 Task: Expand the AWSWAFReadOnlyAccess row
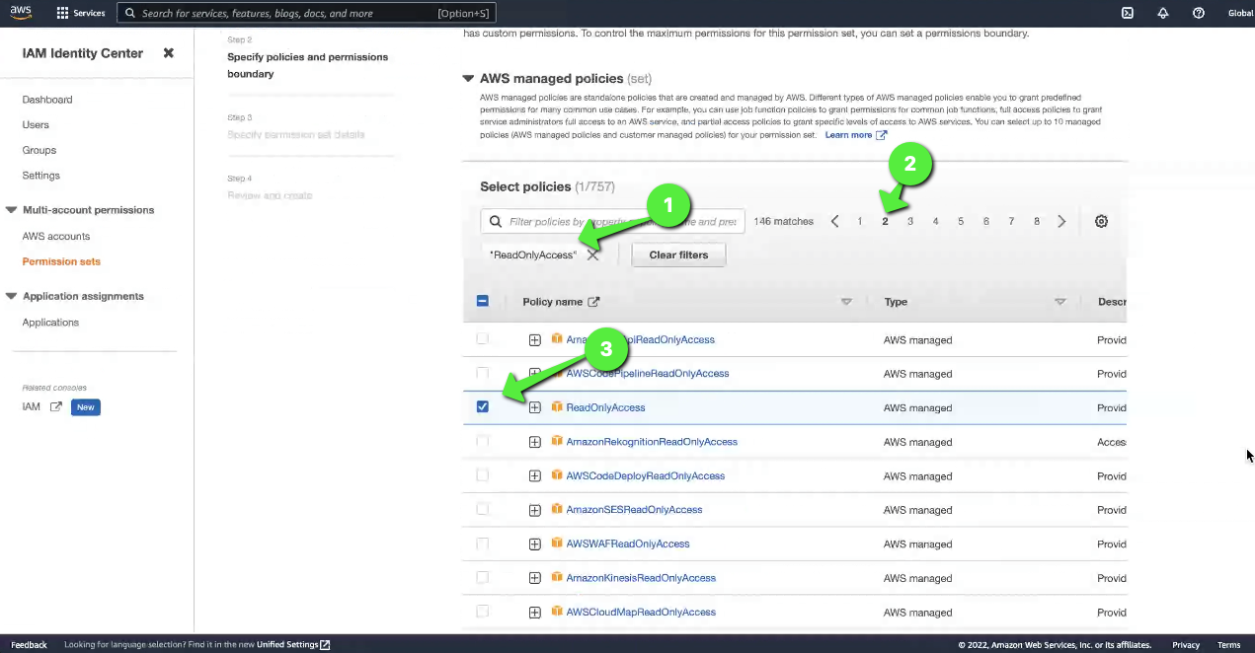pos(534,544)
